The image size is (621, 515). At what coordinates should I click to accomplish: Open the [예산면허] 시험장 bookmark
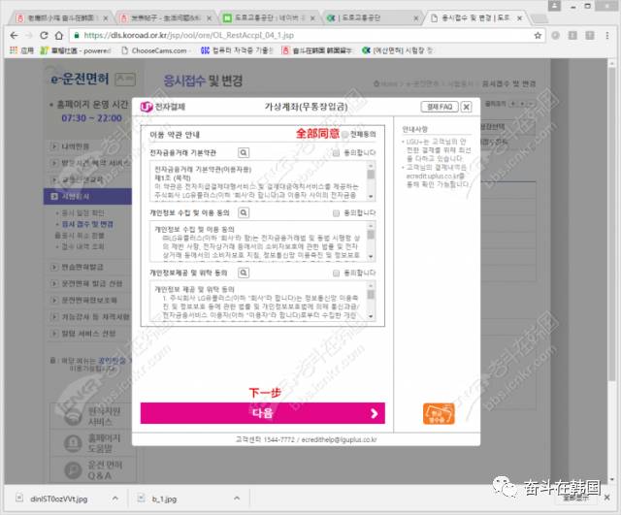(x=398, y=50)
